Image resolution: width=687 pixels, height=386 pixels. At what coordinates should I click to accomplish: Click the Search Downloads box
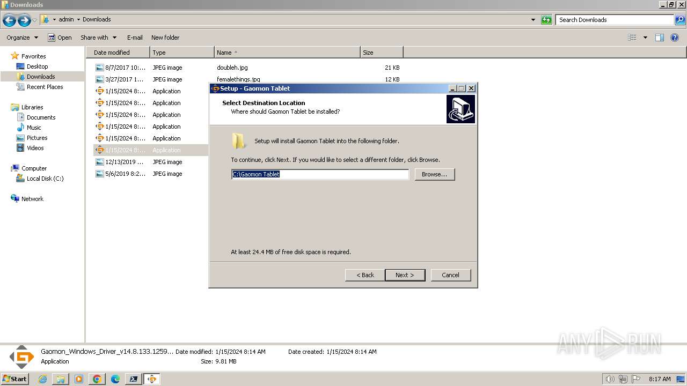[x=615, y=20]
